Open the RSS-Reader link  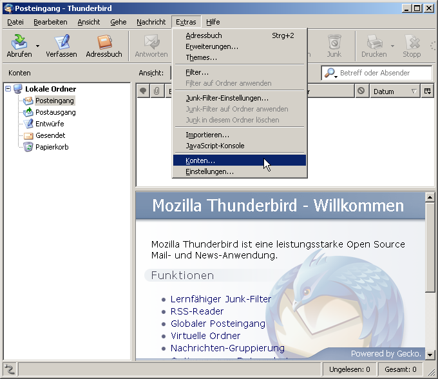click(197, 311)
